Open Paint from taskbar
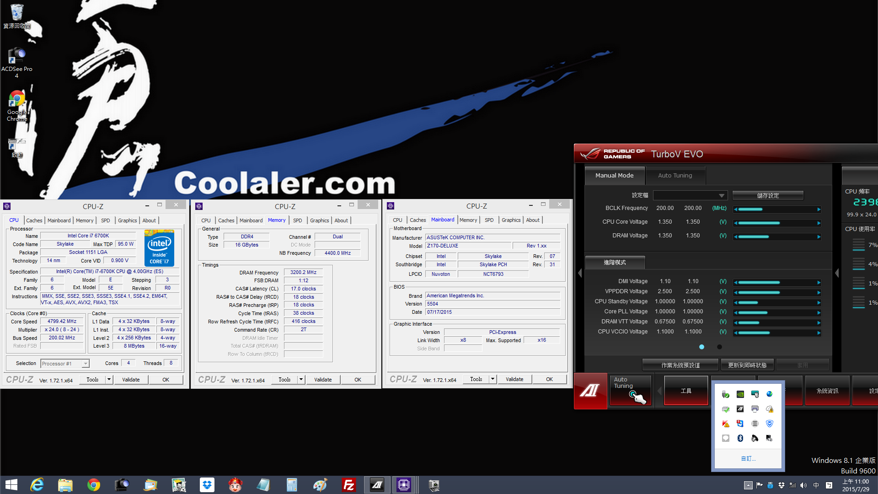This screenshot has height=494, width=878. pyautogui.click(x=320, y=485)
